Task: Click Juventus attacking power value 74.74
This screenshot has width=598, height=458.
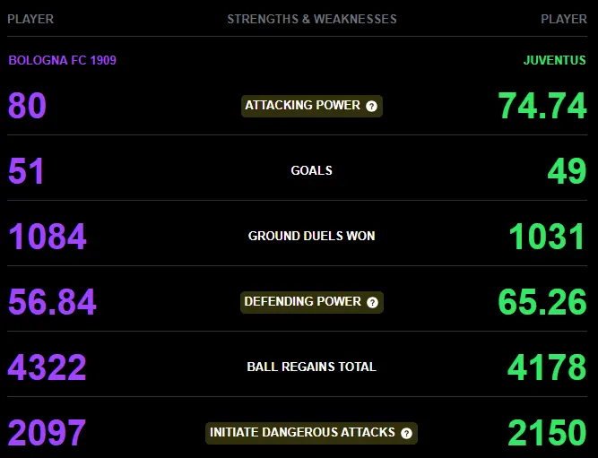Action: [542, 106]
